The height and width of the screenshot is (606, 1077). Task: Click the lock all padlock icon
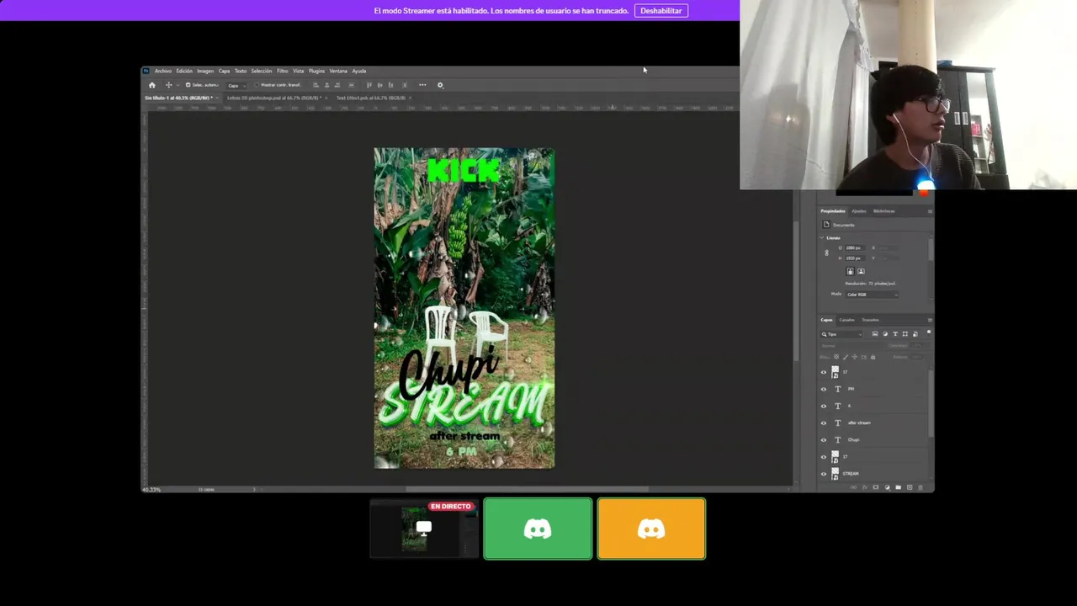(x=873, y=357)
